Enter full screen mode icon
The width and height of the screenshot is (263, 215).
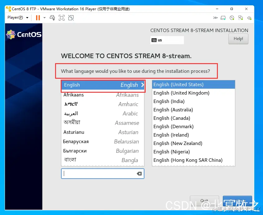coord(62,18)
